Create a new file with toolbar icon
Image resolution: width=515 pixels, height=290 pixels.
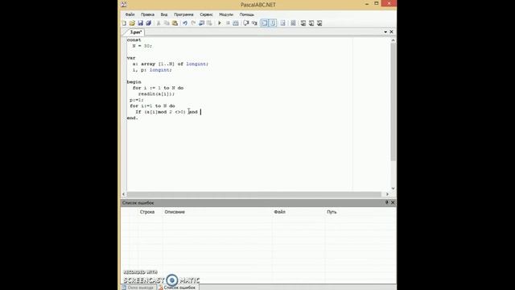point(124,23)
